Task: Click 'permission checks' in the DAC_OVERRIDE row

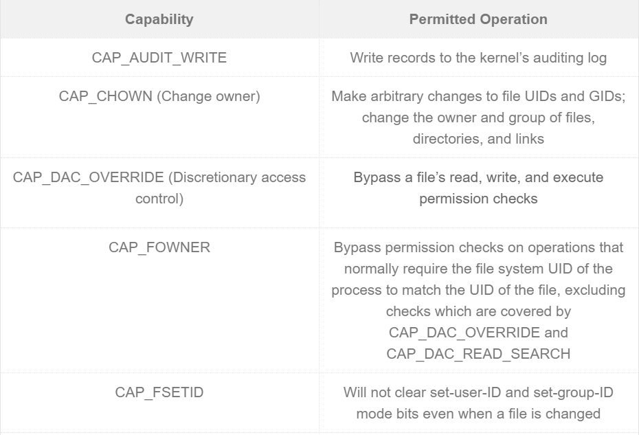Action: 478,199
